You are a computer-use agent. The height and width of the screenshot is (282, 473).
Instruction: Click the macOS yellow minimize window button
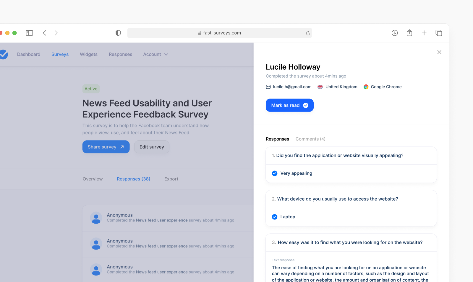pos(7,33)
